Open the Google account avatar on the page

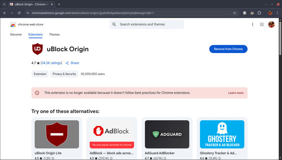(271, 24)
